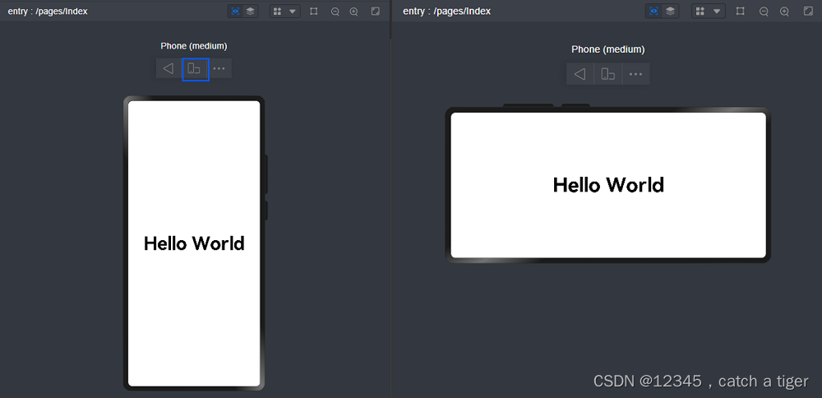This screenshot has width=822, height=398.
Task: Toggle component layers icon in left previewer
Action: click(250, 11)
